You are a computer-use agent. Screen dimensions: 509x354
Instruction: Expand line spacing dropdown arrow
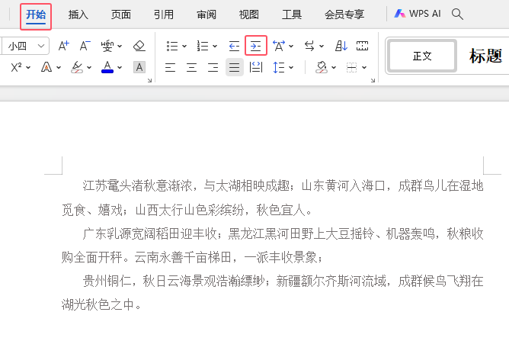291,68
